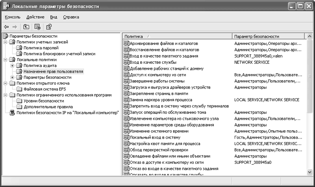Click policy icon for Архивирование файлов и каталогов
Screen dimensions: 315x187
pos(126,43)
